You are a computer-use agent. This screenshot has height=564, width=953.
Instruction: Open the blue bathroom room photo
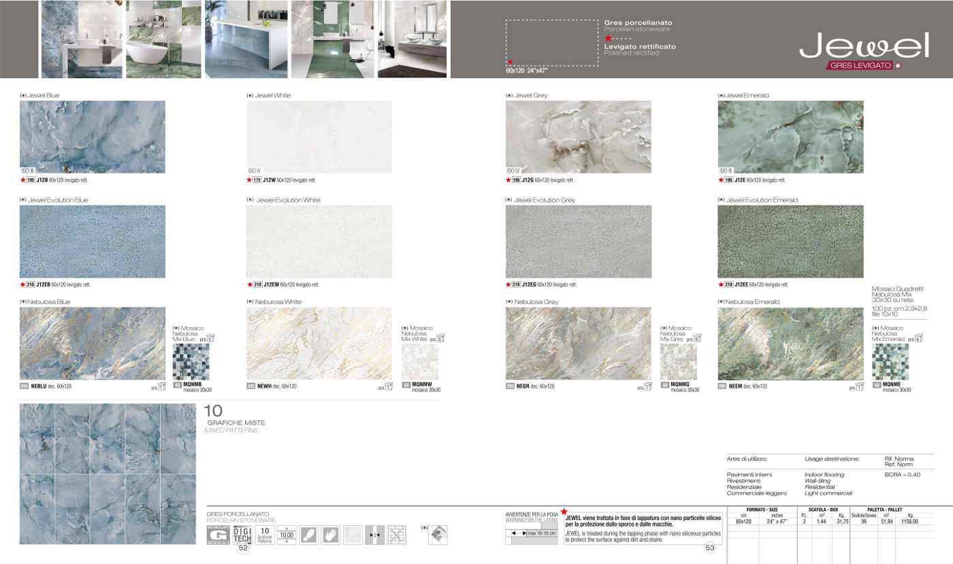pos(82,39)
